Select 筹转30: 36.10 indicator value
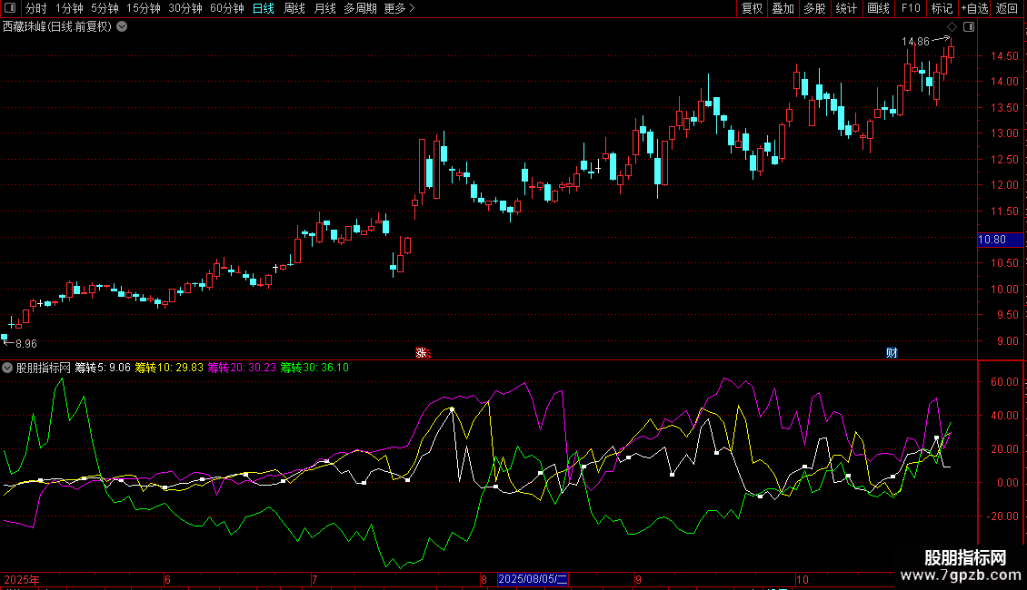The width and height of the screenshot is (1027, 590). [x=314, y=368]
